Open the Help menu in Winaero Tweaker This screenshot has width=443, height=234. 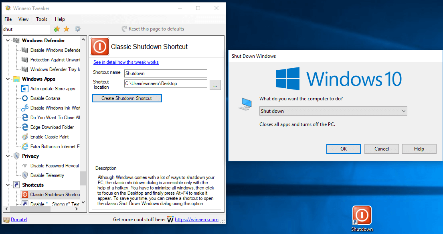[x=60, y=19]
